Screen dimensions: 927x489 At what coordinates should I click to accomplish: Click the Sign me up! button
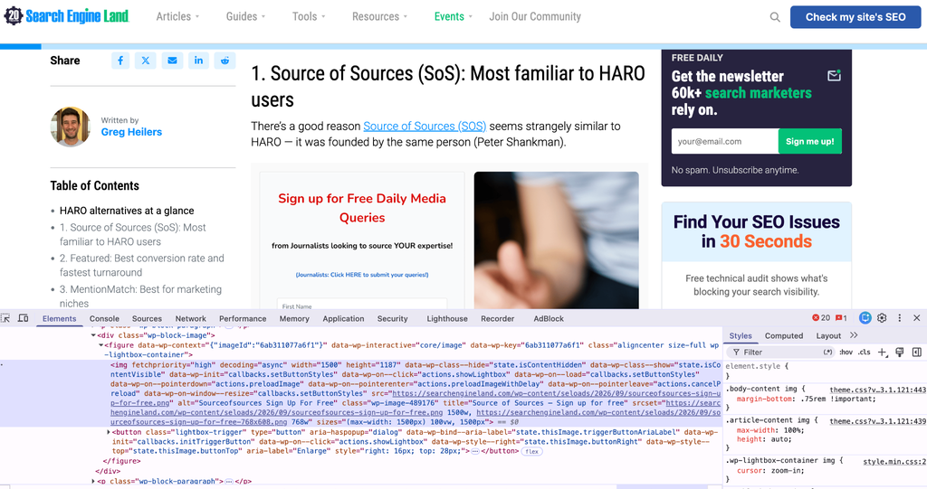809,141
